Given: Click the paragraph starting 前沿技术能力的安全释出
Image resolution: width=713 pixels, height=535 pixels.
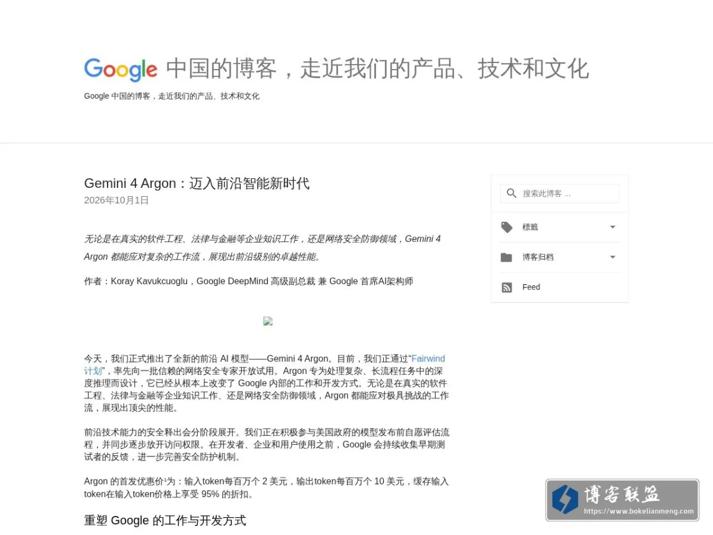Looking at the screenshot, I should tap(267, 445).
